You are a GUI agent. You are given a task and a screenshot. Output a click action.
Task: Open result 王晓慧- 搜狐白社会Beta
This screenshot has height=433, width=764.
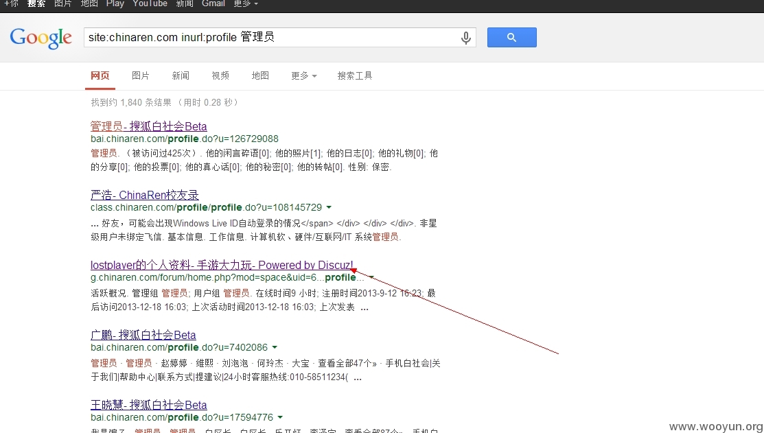(148, 406)
